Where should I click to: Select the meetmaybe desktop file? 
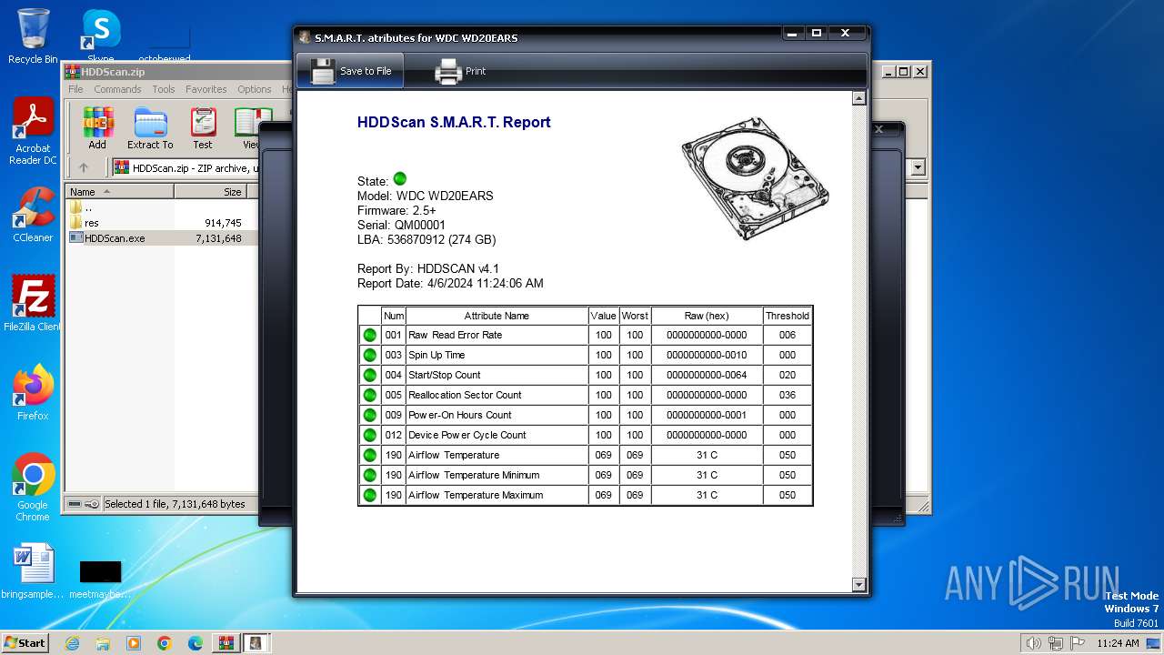[x=100, y=579]
